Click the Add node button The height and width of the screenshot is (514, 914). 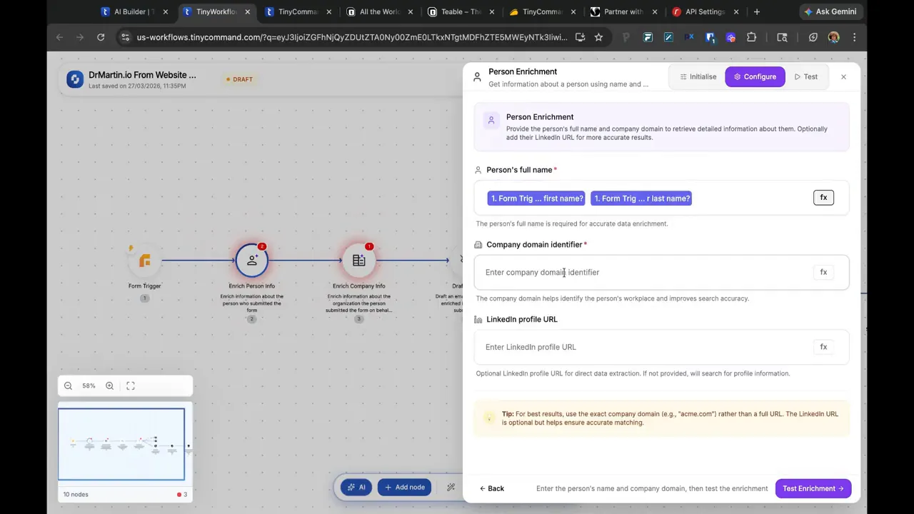coord(404,487)
